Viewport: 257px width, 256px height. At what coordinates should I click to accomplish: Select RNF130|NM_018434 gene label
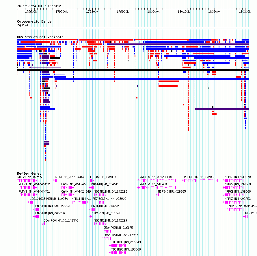point(153,184)
